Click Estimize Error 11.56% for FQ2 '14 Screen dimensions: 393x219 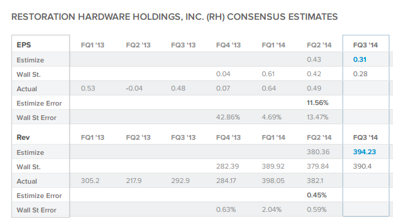[317, 103]
